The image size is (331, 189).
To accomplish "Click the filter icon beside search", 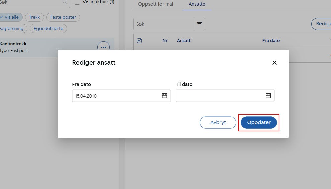I will point(199,24).
